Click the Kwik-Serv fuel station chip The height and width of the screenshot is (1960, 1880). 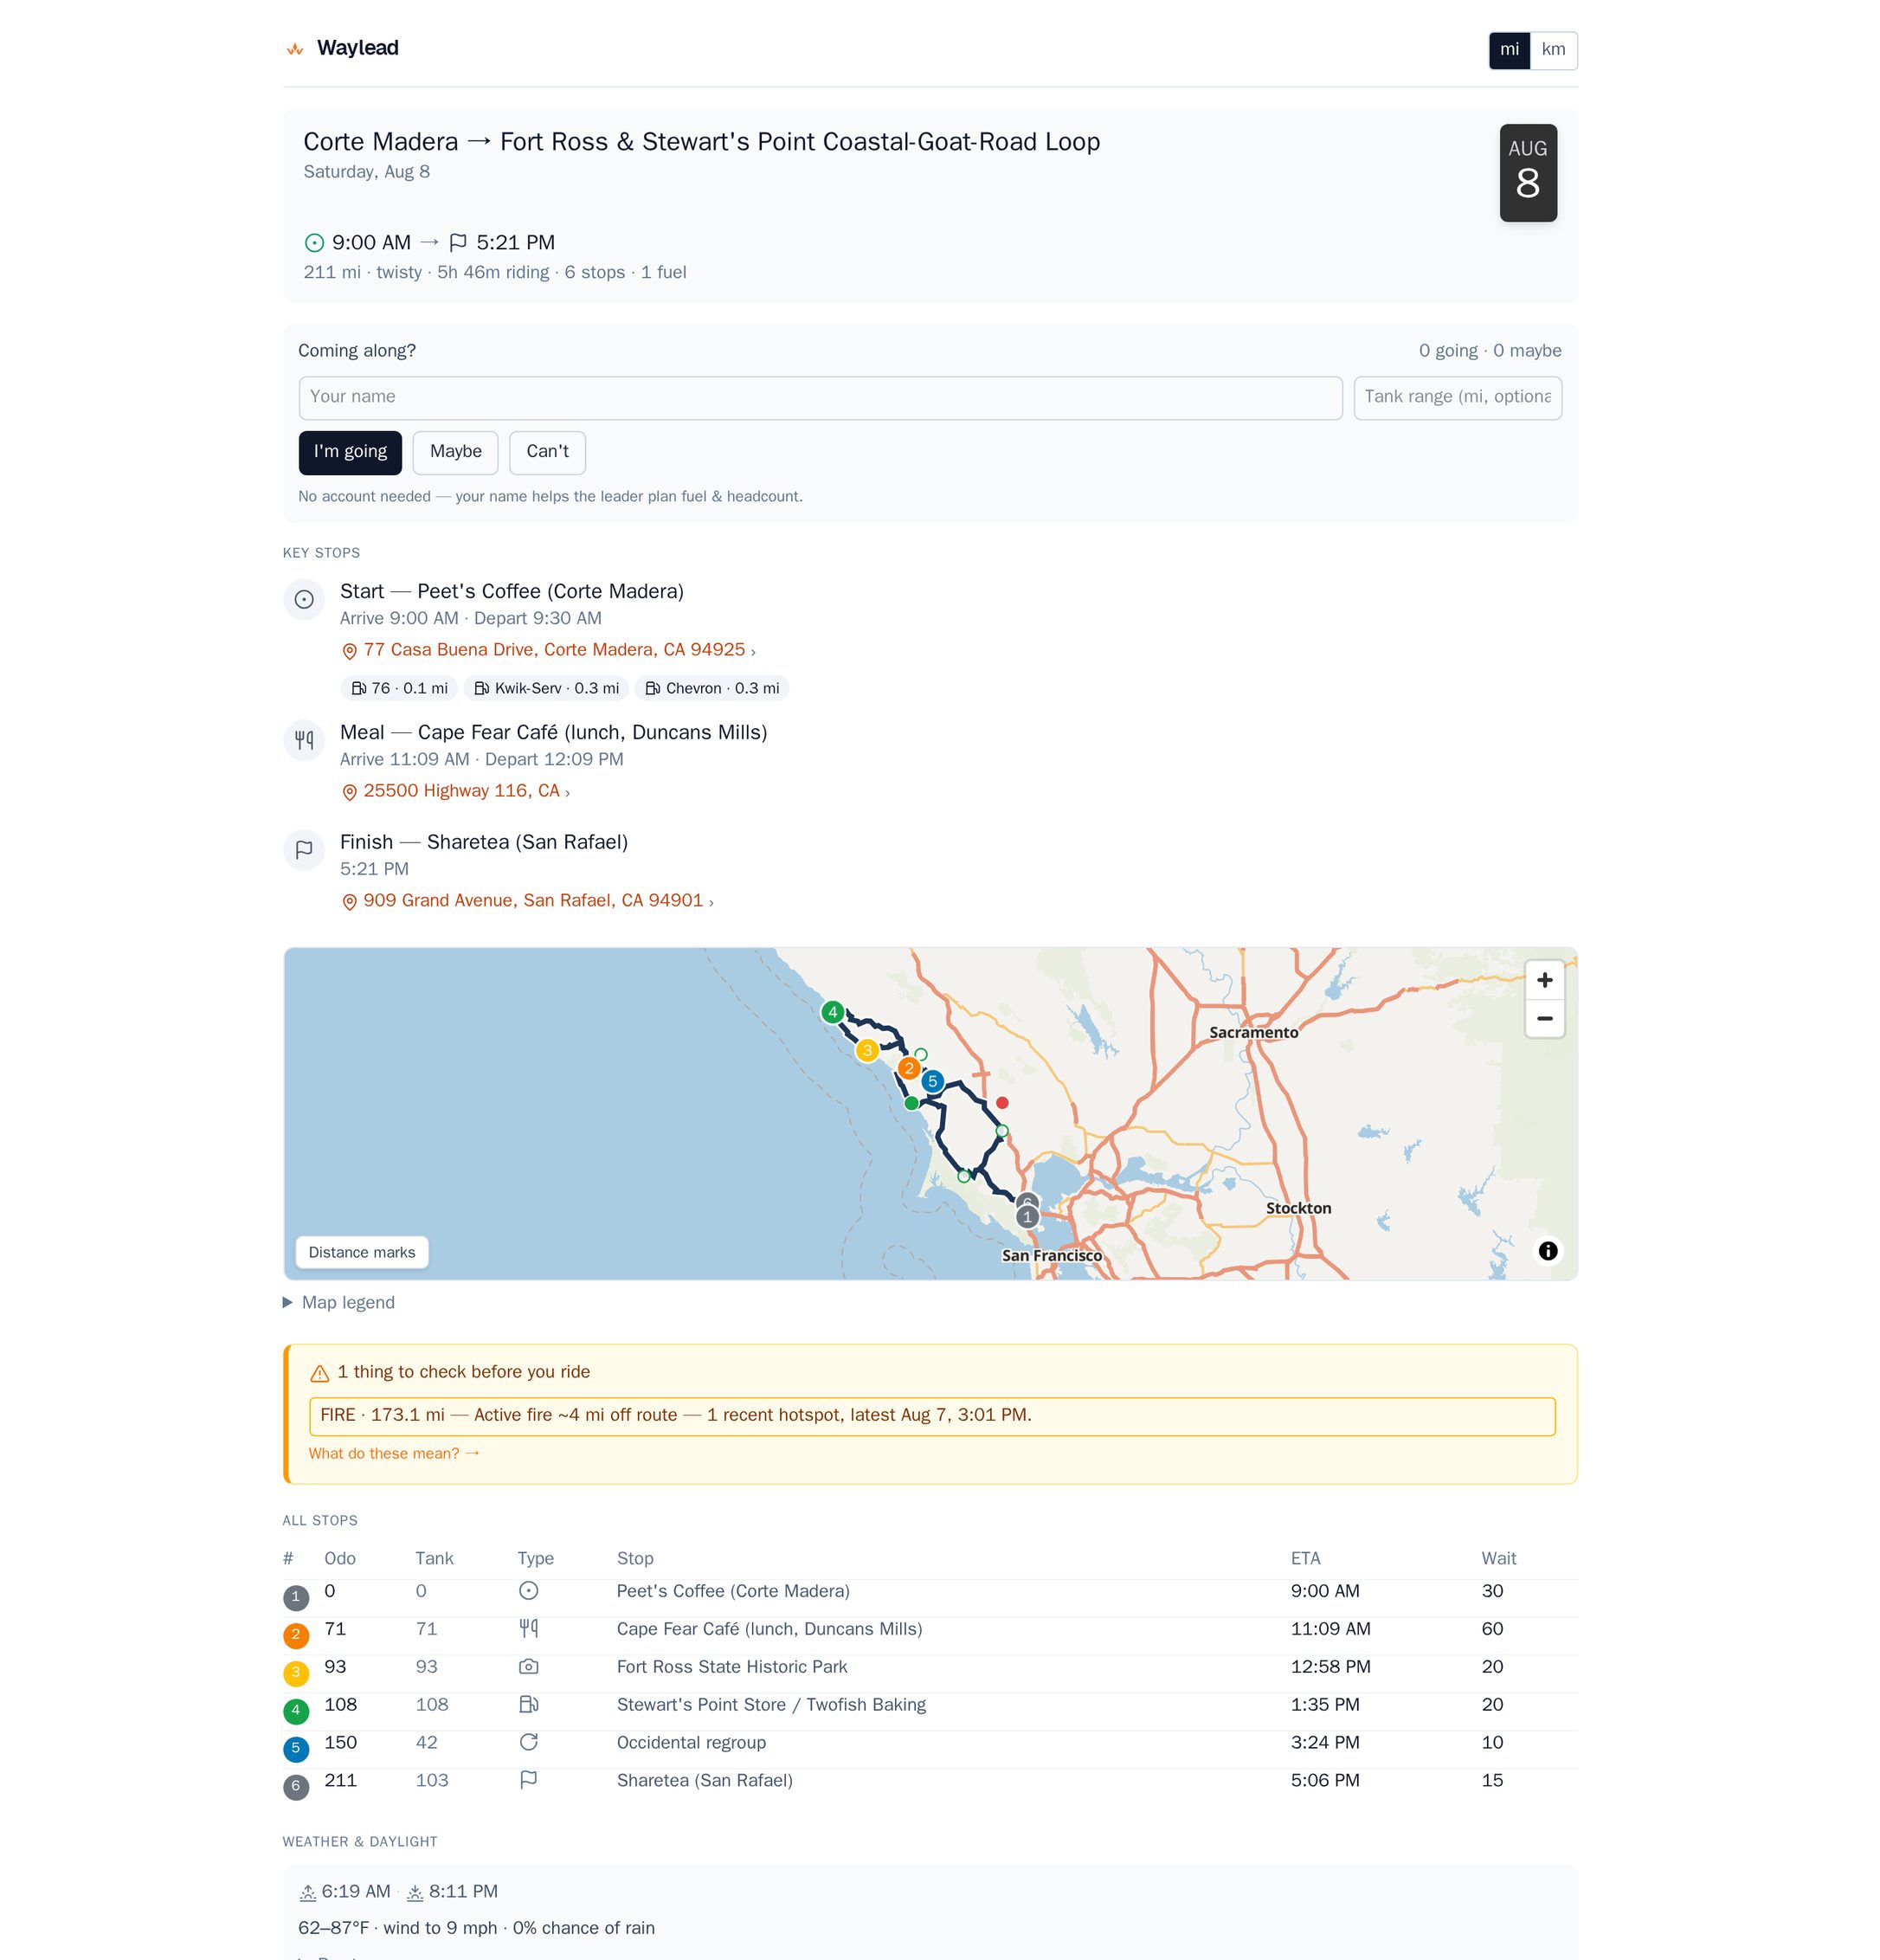(x=546, y=688)
